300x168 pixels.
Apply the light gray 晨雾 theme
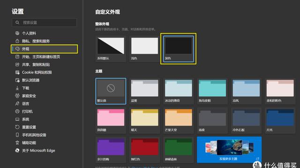coord(144,91)
